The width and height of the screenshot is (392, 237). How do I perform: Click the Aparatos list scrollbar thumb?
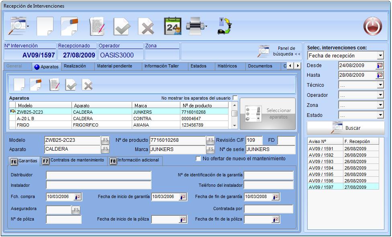click(x=234, y=113)
